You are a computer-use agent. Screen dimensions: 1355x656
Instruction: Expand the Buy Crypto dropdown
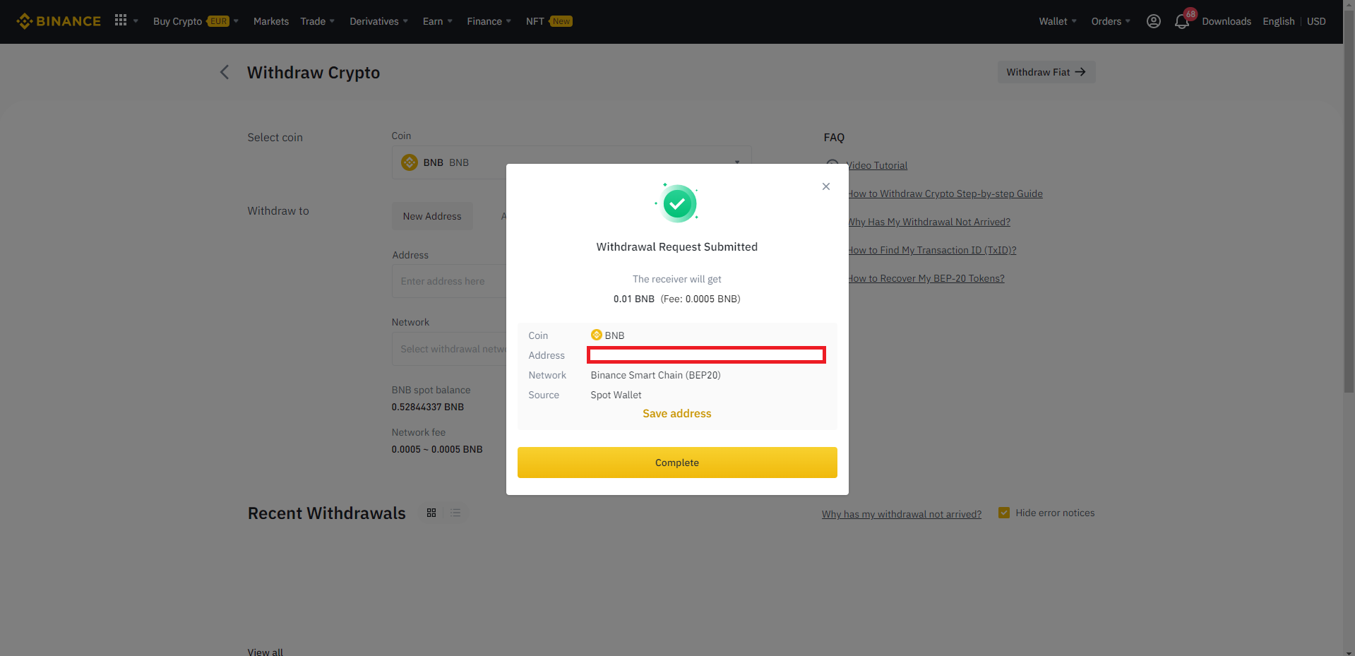pos(196,21)
